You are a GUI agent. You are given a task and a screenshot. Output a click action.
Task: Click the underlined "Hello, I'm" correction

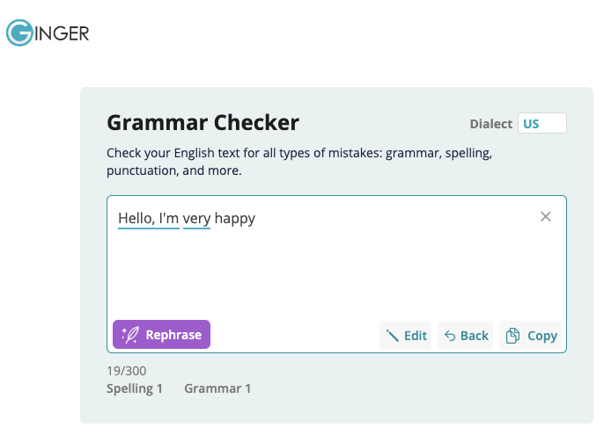[148, 219]
